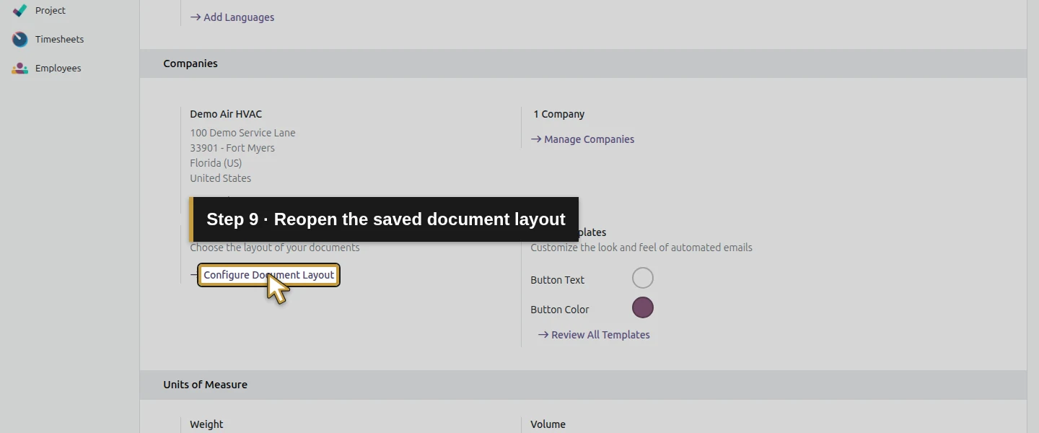Open the Timesheets app icon
Screen dimensions: 1039x433
[20, 39]
